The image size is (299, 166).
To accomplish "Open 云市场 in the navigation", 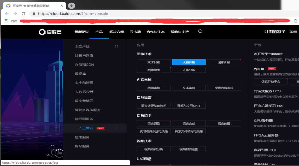I will click(135, 32).
